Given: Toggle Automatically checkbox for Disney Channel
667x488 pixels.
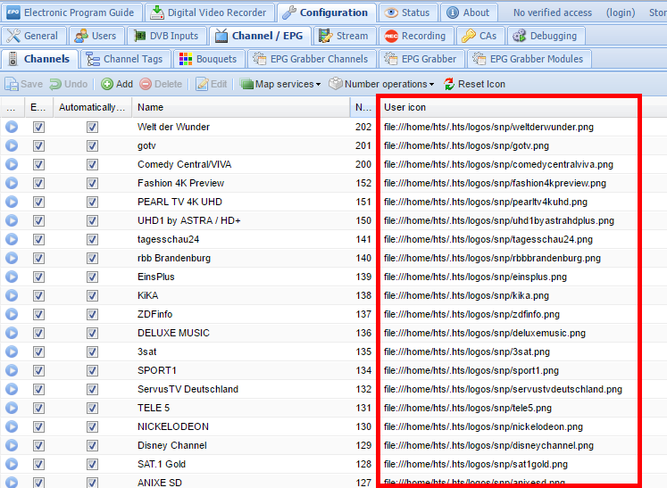Looking at the screenshot, I should pyautogui.click(x=92, y=445).
